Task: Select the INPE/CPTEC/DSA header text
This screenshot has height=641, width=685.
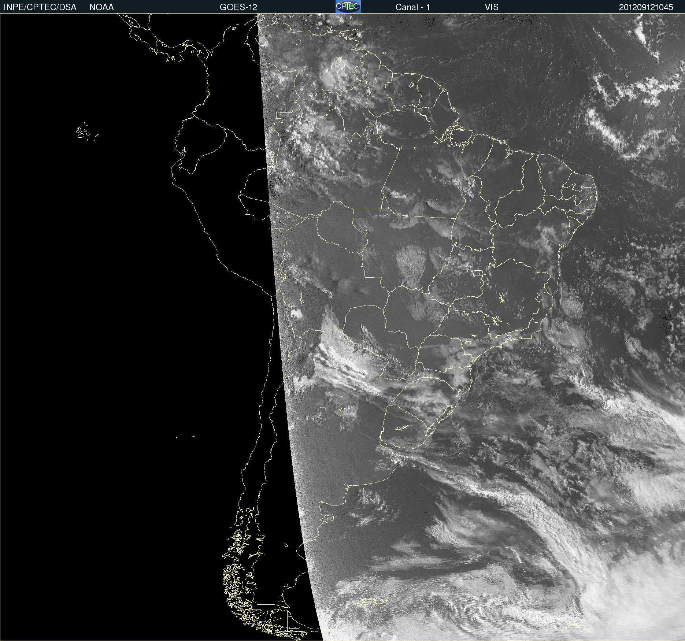Action: 40,7
